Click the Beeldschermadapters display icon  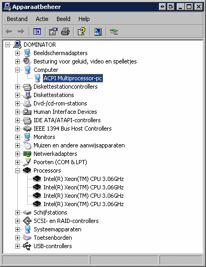coord(27,53)
